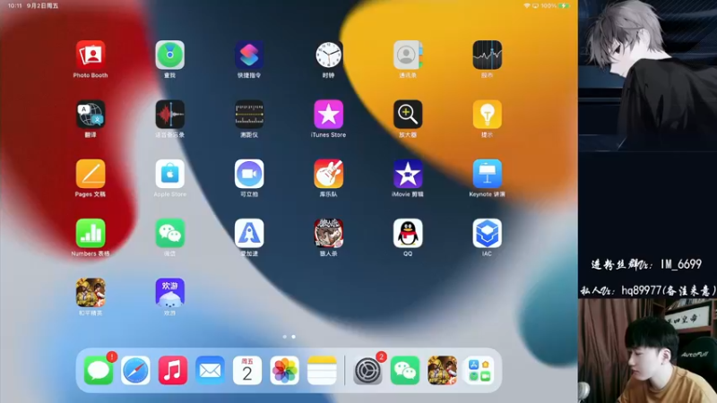
Task: Open the game icon in the dock
Action: point(442,370)
